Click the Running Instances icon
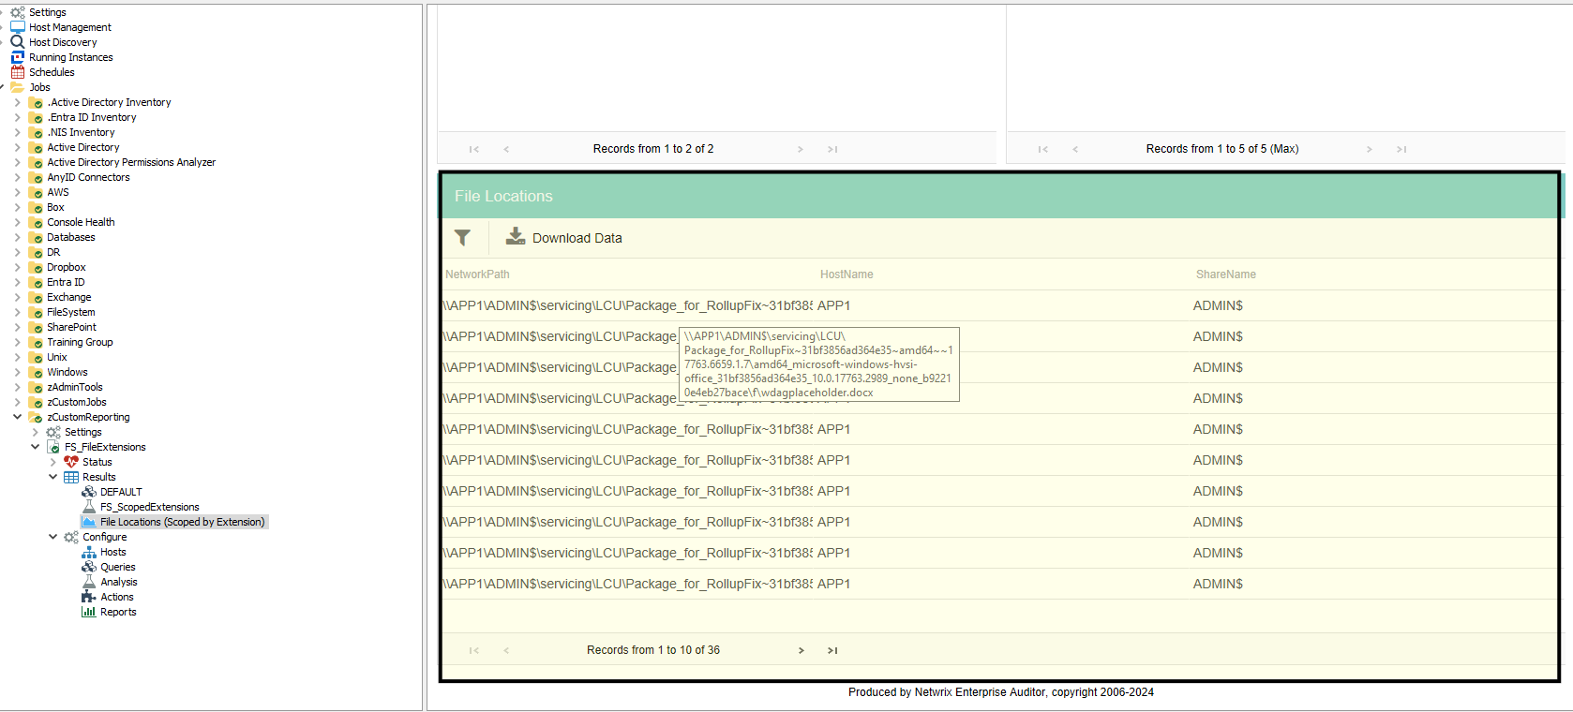Screen dimensions: 1573x712 (x=17, y=57)
